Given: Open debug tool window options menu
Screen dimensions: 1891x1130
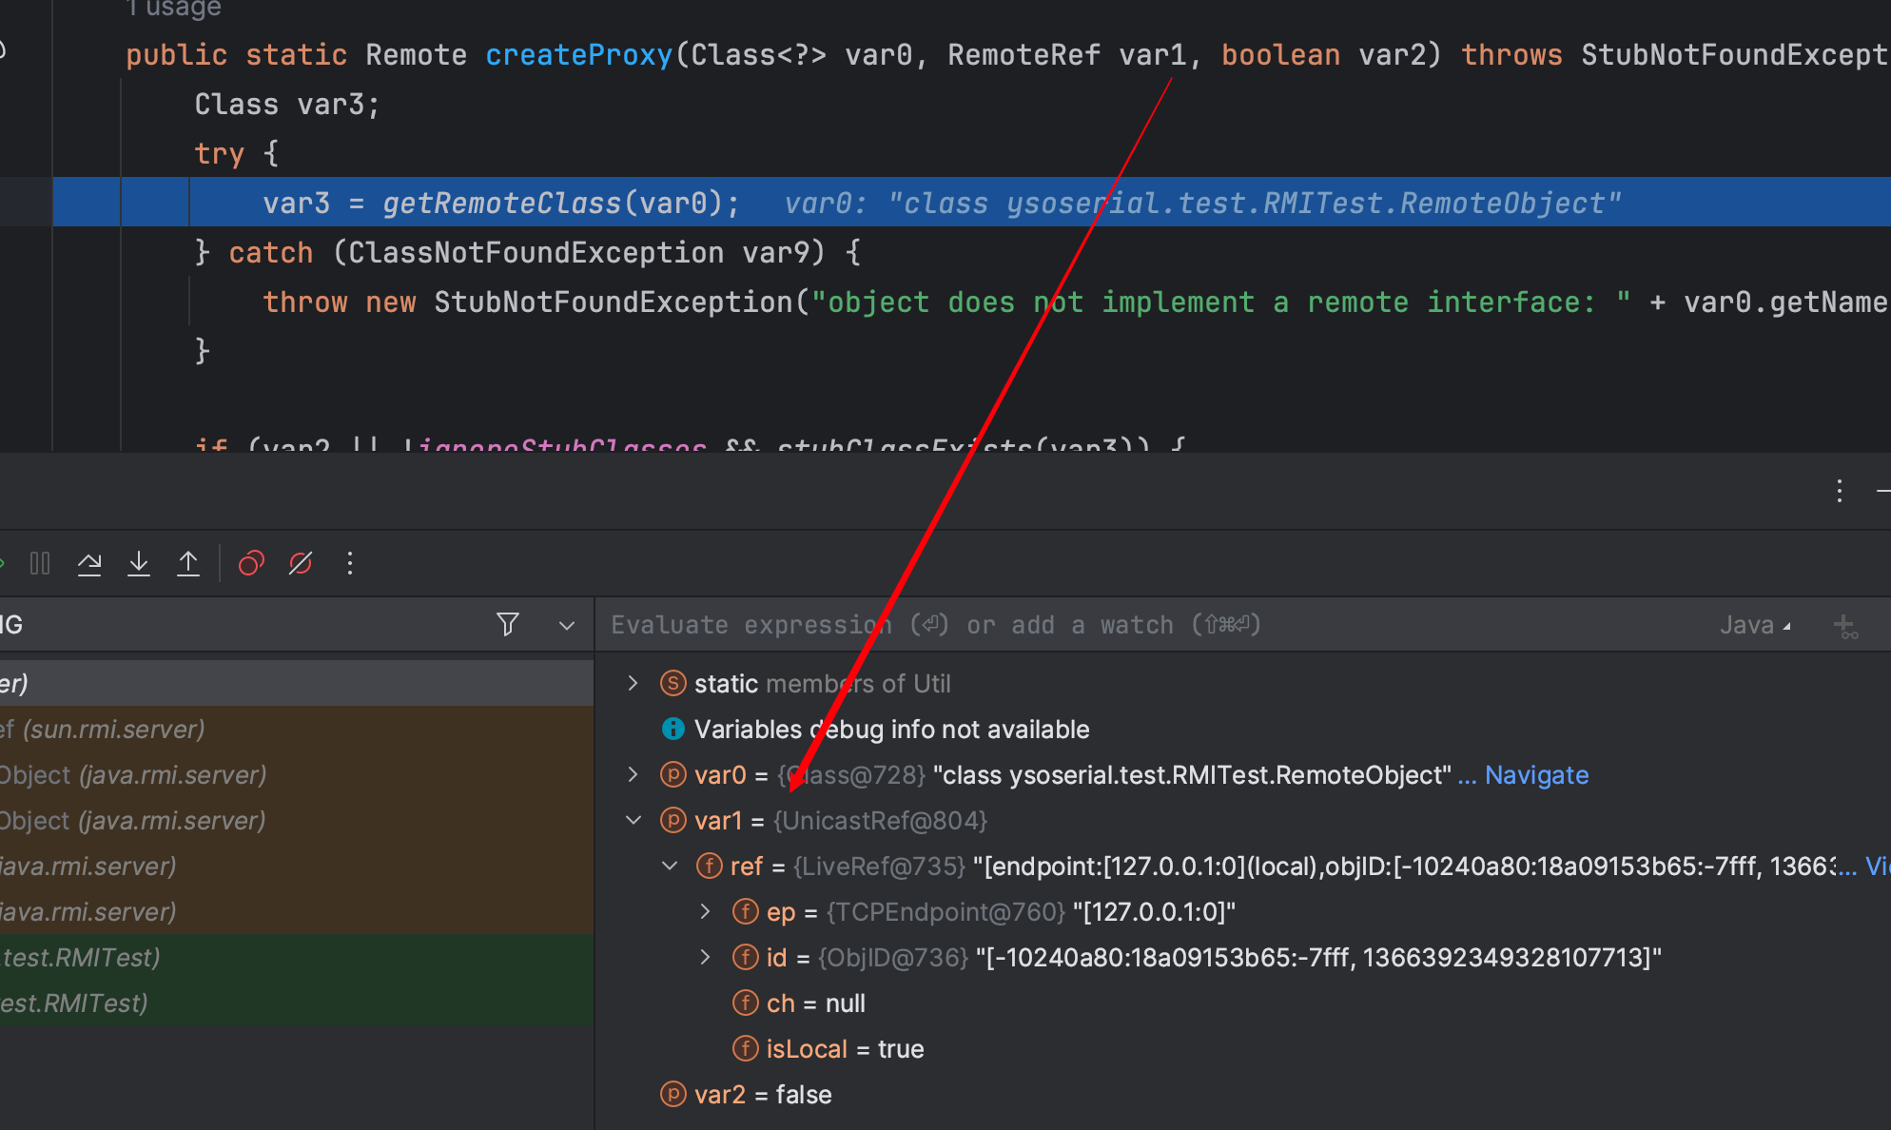Looking at the screenshot, I should [x=1840, y=491].
